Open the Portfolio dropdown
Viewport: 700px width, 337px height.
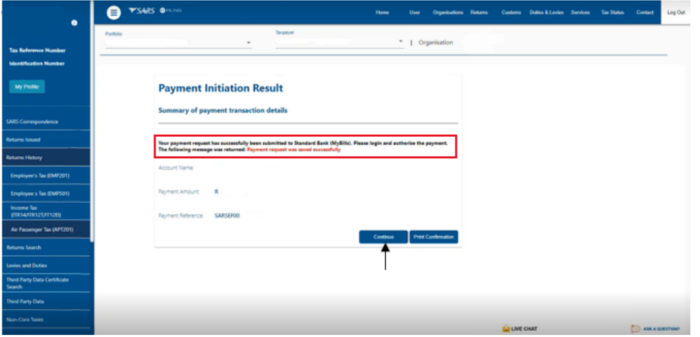(x=248, y=43)
